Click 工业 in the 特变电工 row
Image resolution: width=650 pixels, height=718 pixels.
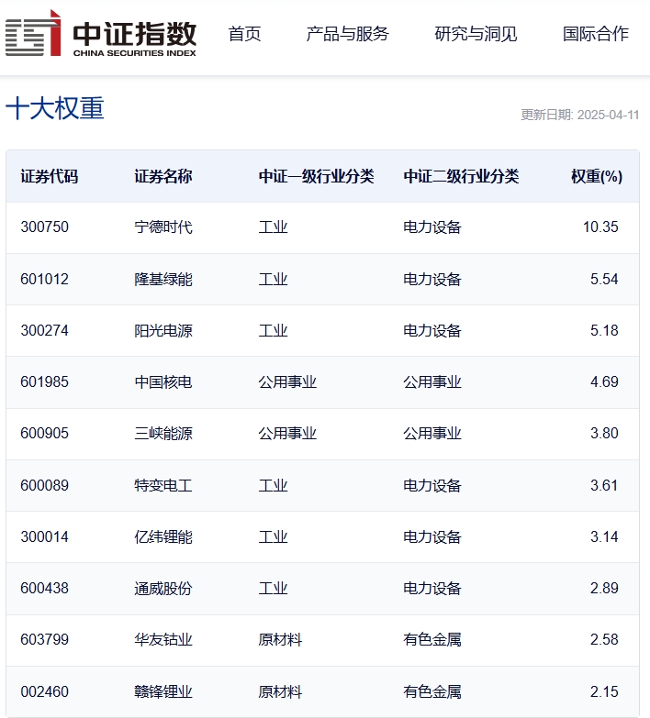274,485
